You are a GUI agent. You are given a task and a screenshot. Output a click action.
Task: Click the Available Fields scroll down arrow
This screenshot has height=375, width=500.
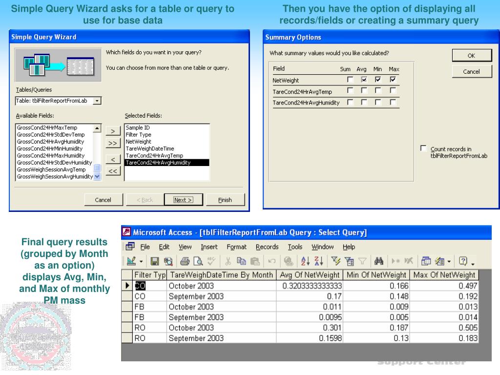pyautogui.click(x=97, y=176)
